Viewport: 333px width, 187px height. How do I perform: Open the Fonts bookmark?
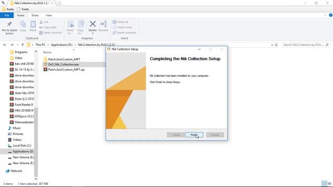(23, 9)
